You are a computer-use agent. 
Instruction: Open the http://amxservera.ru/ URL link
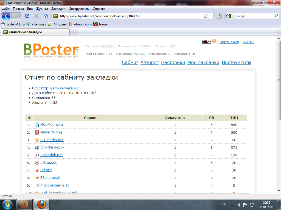(60, 88)
